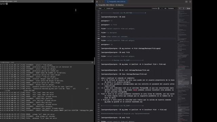Image resolution: width=217 pixels, height=122 pixels.
Task: Close the top terminal pane
Action: pyautogui.click(x=93, y=1)
